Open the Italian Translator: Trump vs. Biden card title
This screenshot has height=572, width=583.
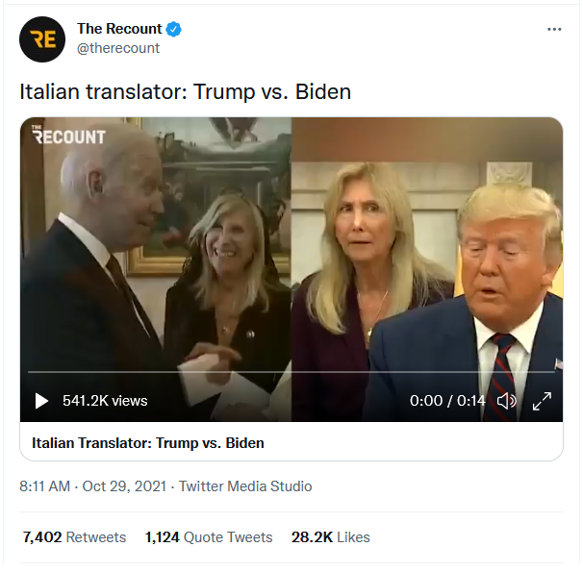pos(148,443)
